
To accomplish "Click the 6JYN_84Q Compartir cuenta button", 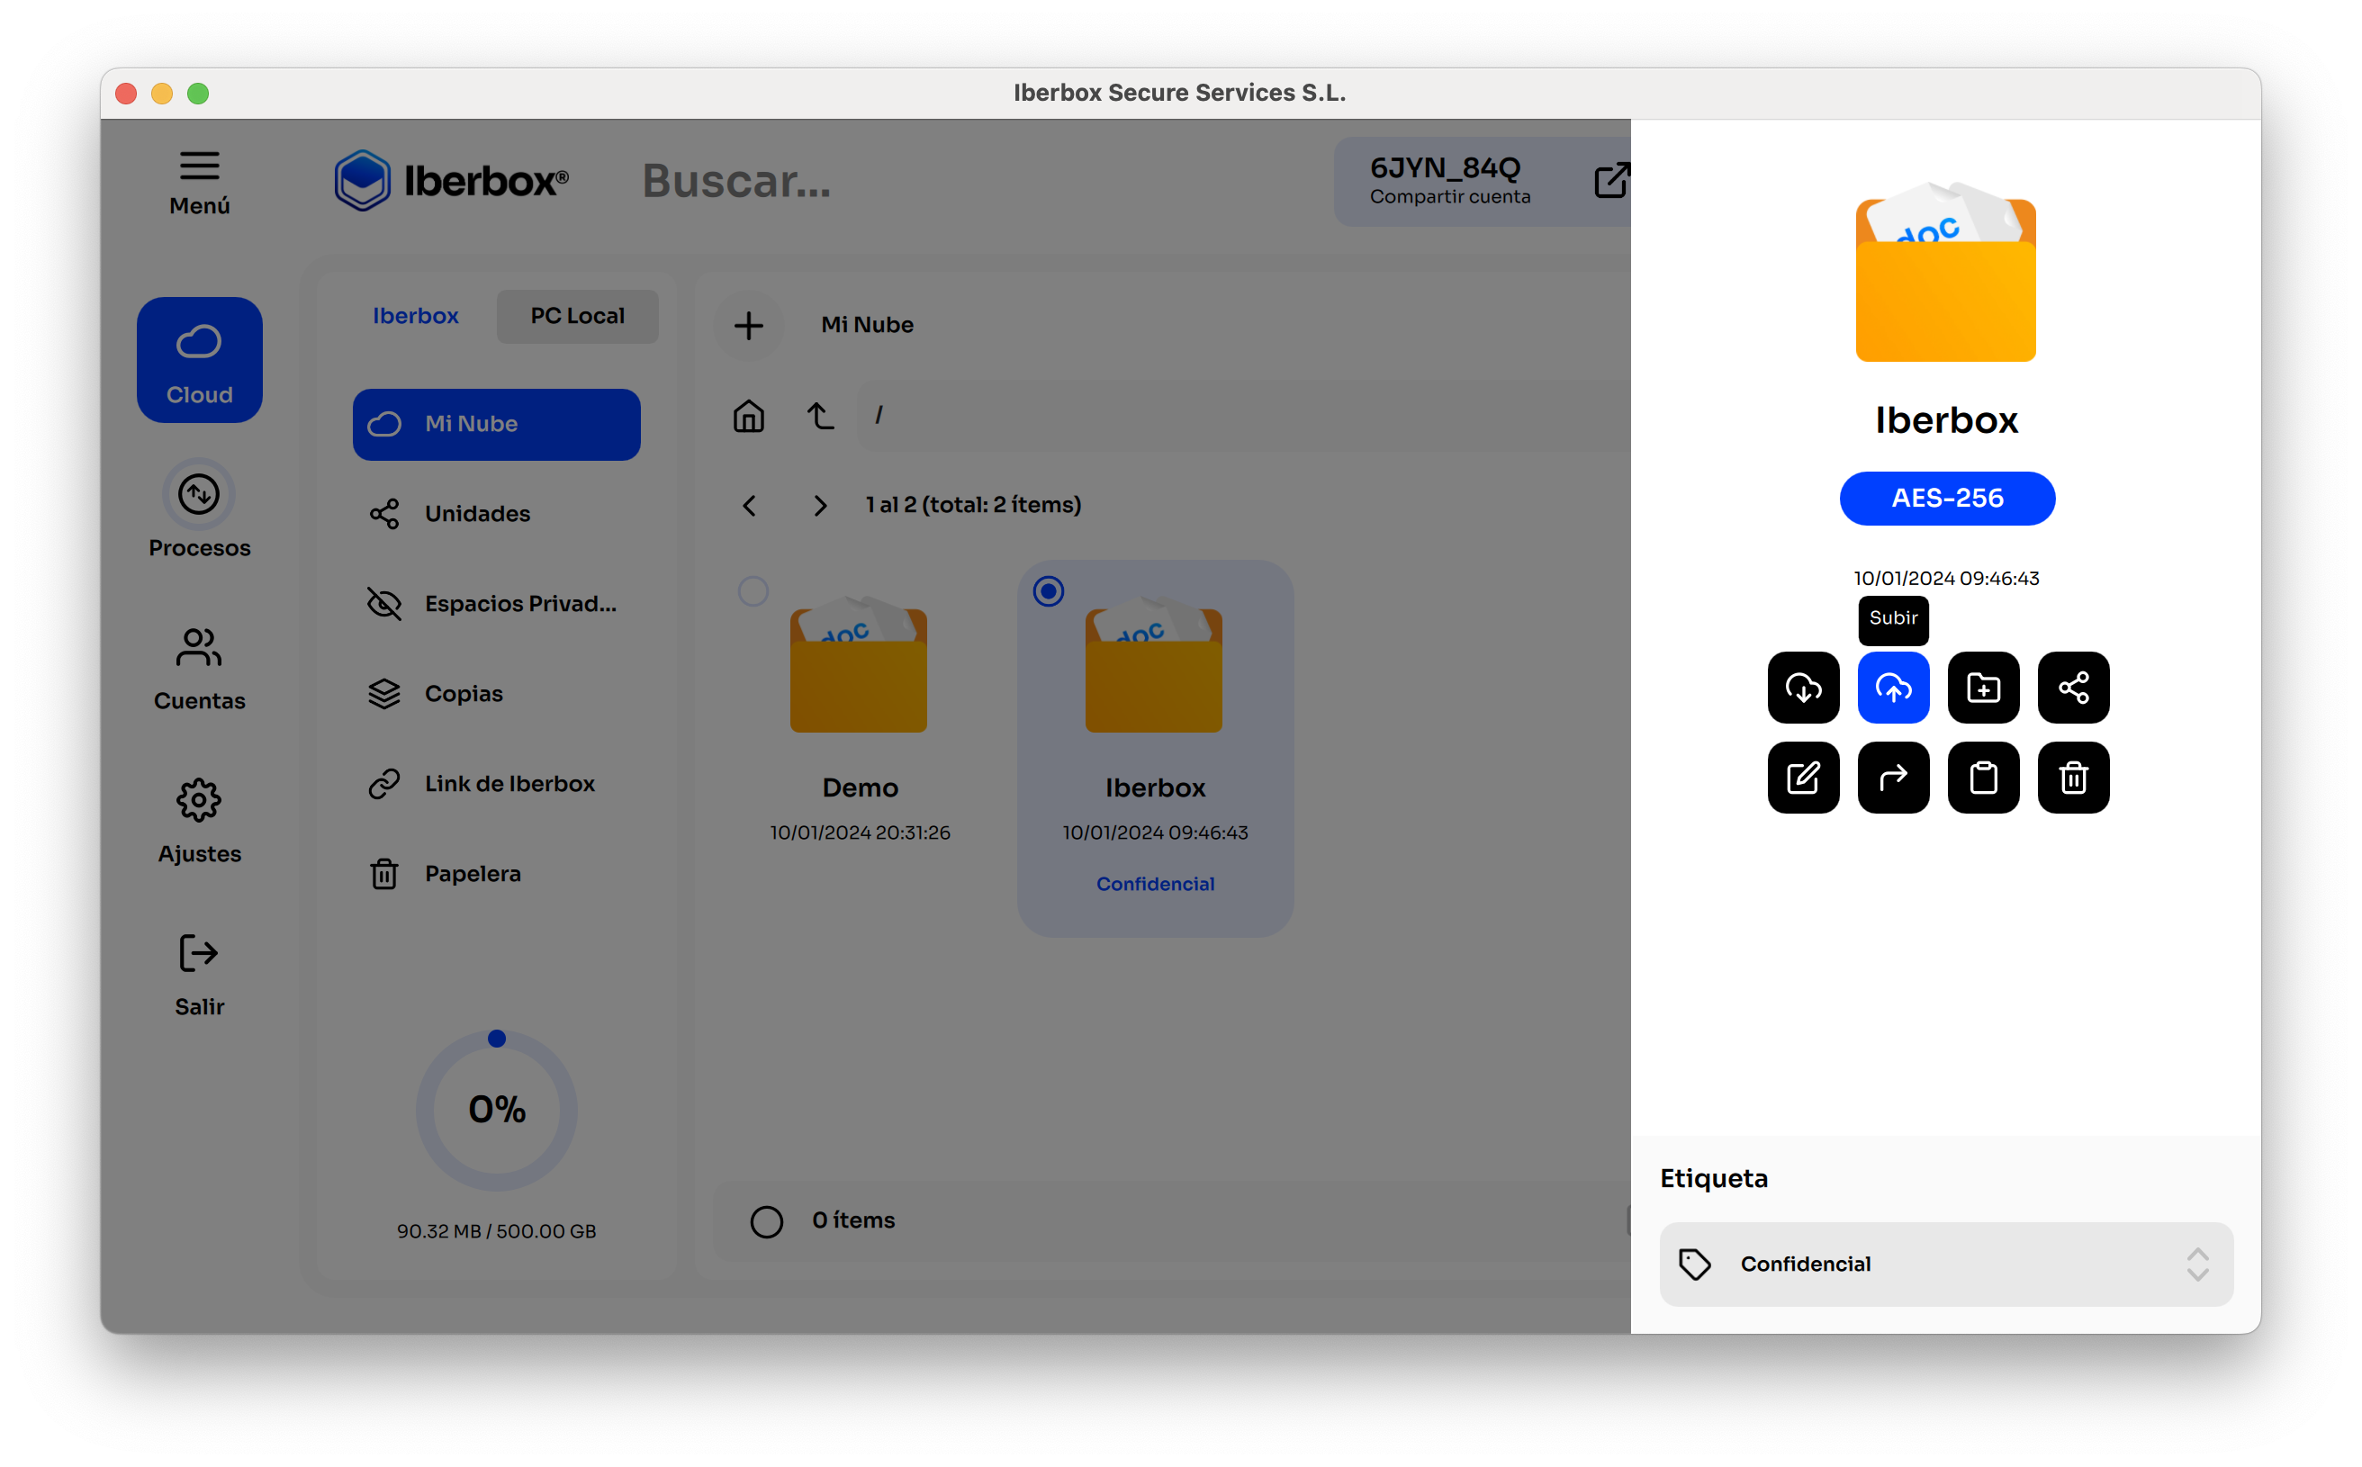I will 1482,182.
